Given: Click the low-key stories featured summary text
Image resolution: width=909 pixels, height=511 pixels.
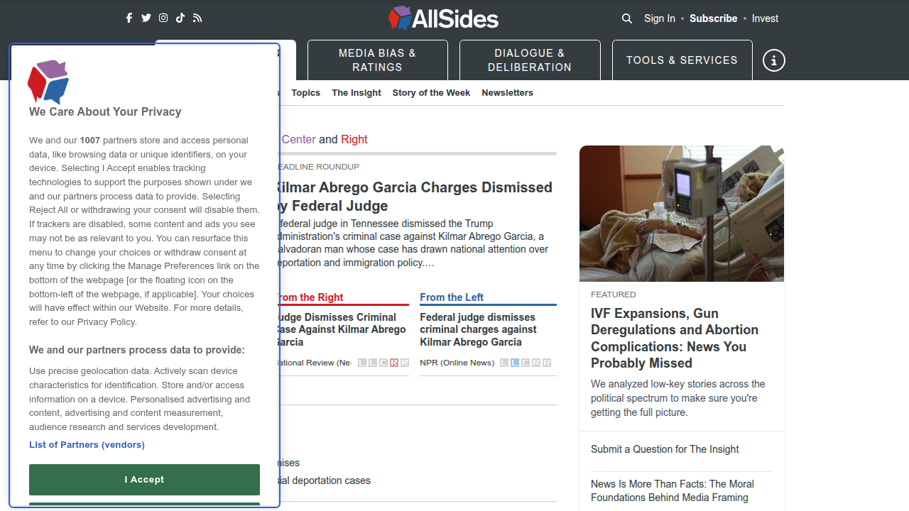Looking at the screenshot, I should [x=678, y=398].
